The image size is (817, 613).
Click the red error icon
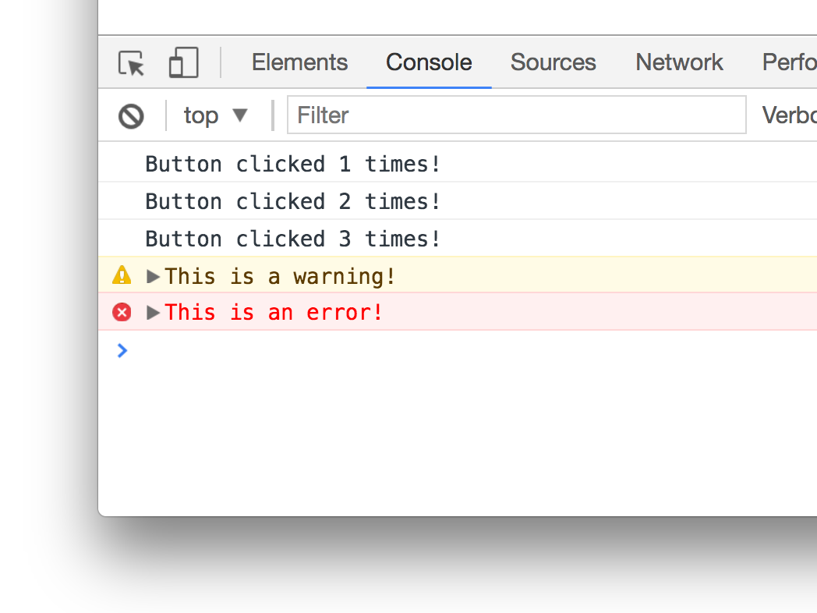point(122,312)
